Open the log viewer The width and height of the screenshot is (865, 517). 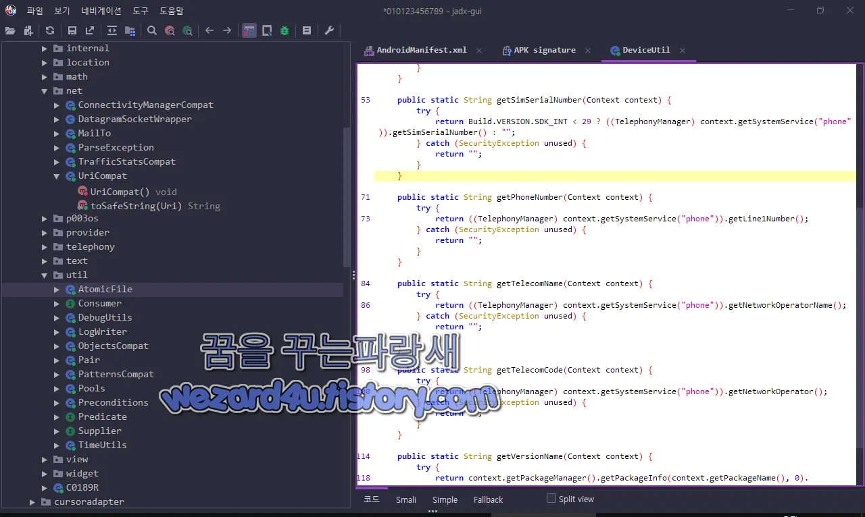pyautogui.click(x=305, y=30)
